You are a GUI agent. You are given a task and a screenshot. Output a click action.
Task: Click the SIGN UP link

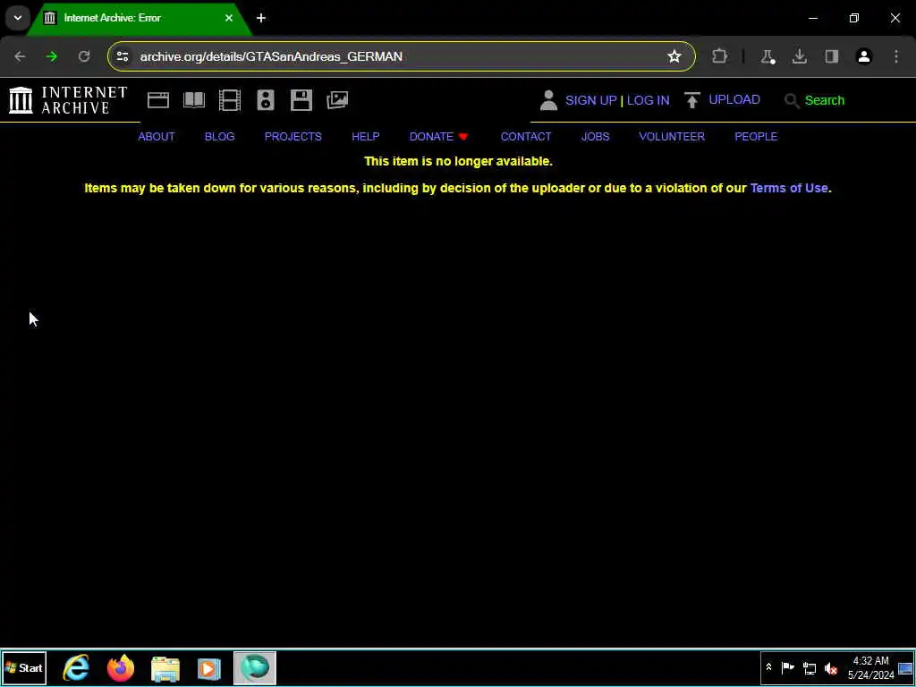click(x=591, y=100)
